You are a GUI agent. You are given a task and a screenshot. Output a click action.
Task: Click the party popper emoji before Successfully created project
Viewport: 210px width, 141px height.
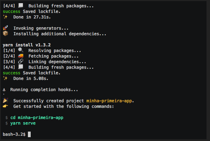tap(6, 101)
